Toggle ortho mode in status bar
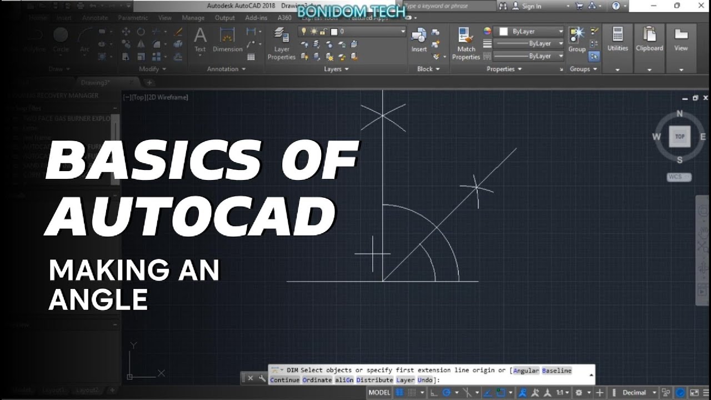Image resolution: width=711 pixels, height=400 pixels. tap(434, 393)
